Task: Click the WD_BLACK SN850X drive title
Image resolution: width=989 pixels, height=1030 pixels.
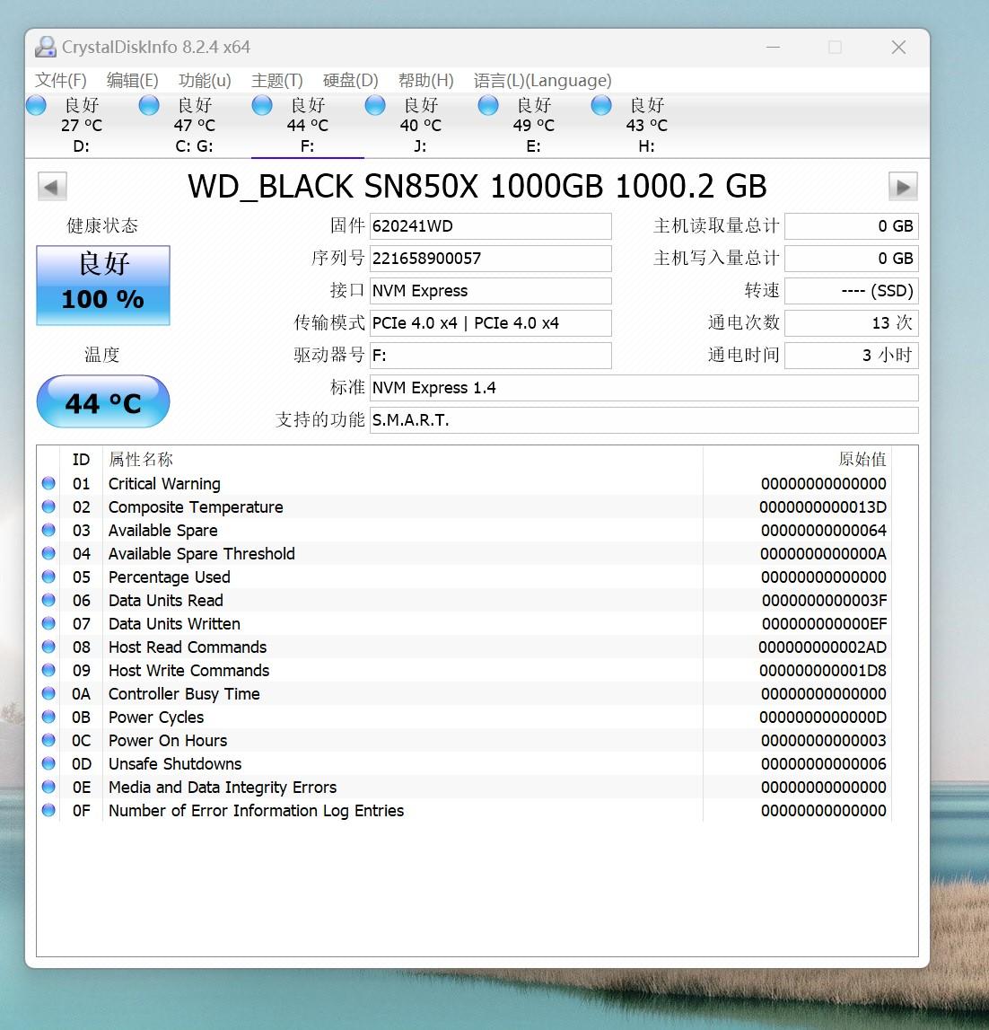Action: point(477,187)
